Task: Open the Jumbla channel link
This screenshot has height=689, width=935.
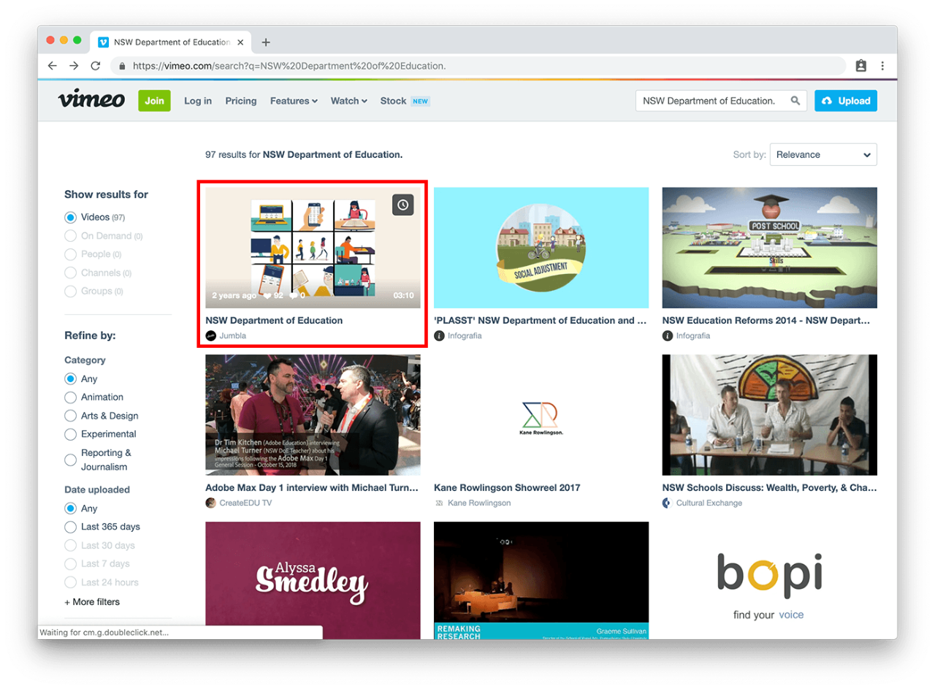Action: pos(233,336)
